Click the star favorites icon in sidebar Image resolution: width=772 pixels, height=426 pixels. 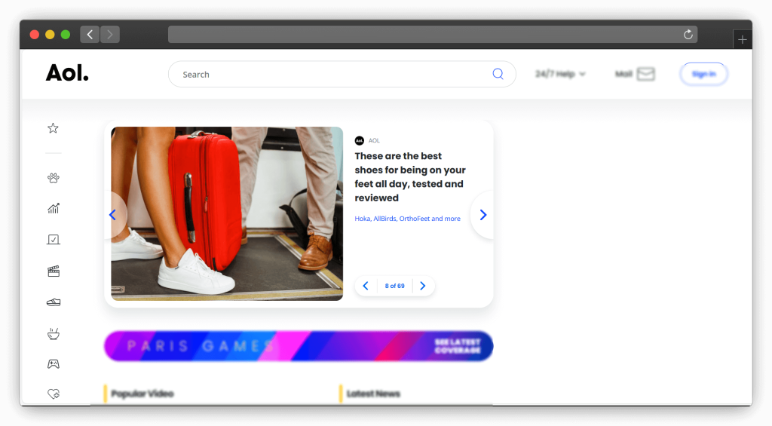click(x=53, y=128)
